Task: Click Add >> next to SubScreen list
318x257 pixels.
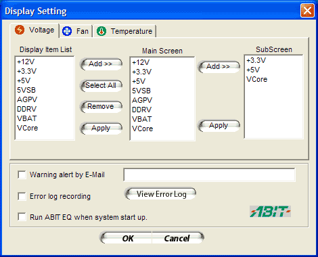Action: point(219,67)
